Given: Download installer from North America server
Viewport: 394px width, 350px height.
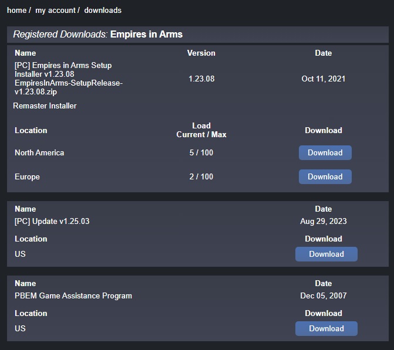Looking at the screenshot, I should tap(325, 152).
